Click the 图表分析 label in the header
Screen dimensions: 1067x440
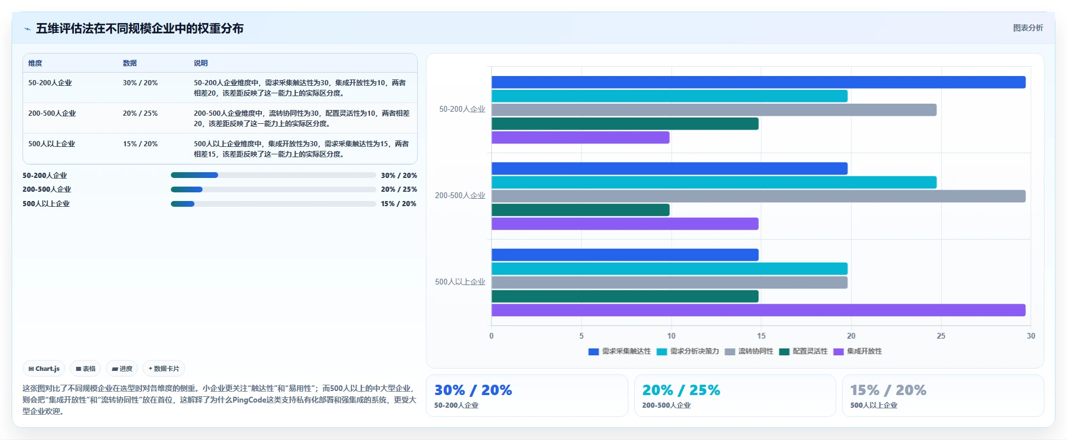(x=1028, y=28)
